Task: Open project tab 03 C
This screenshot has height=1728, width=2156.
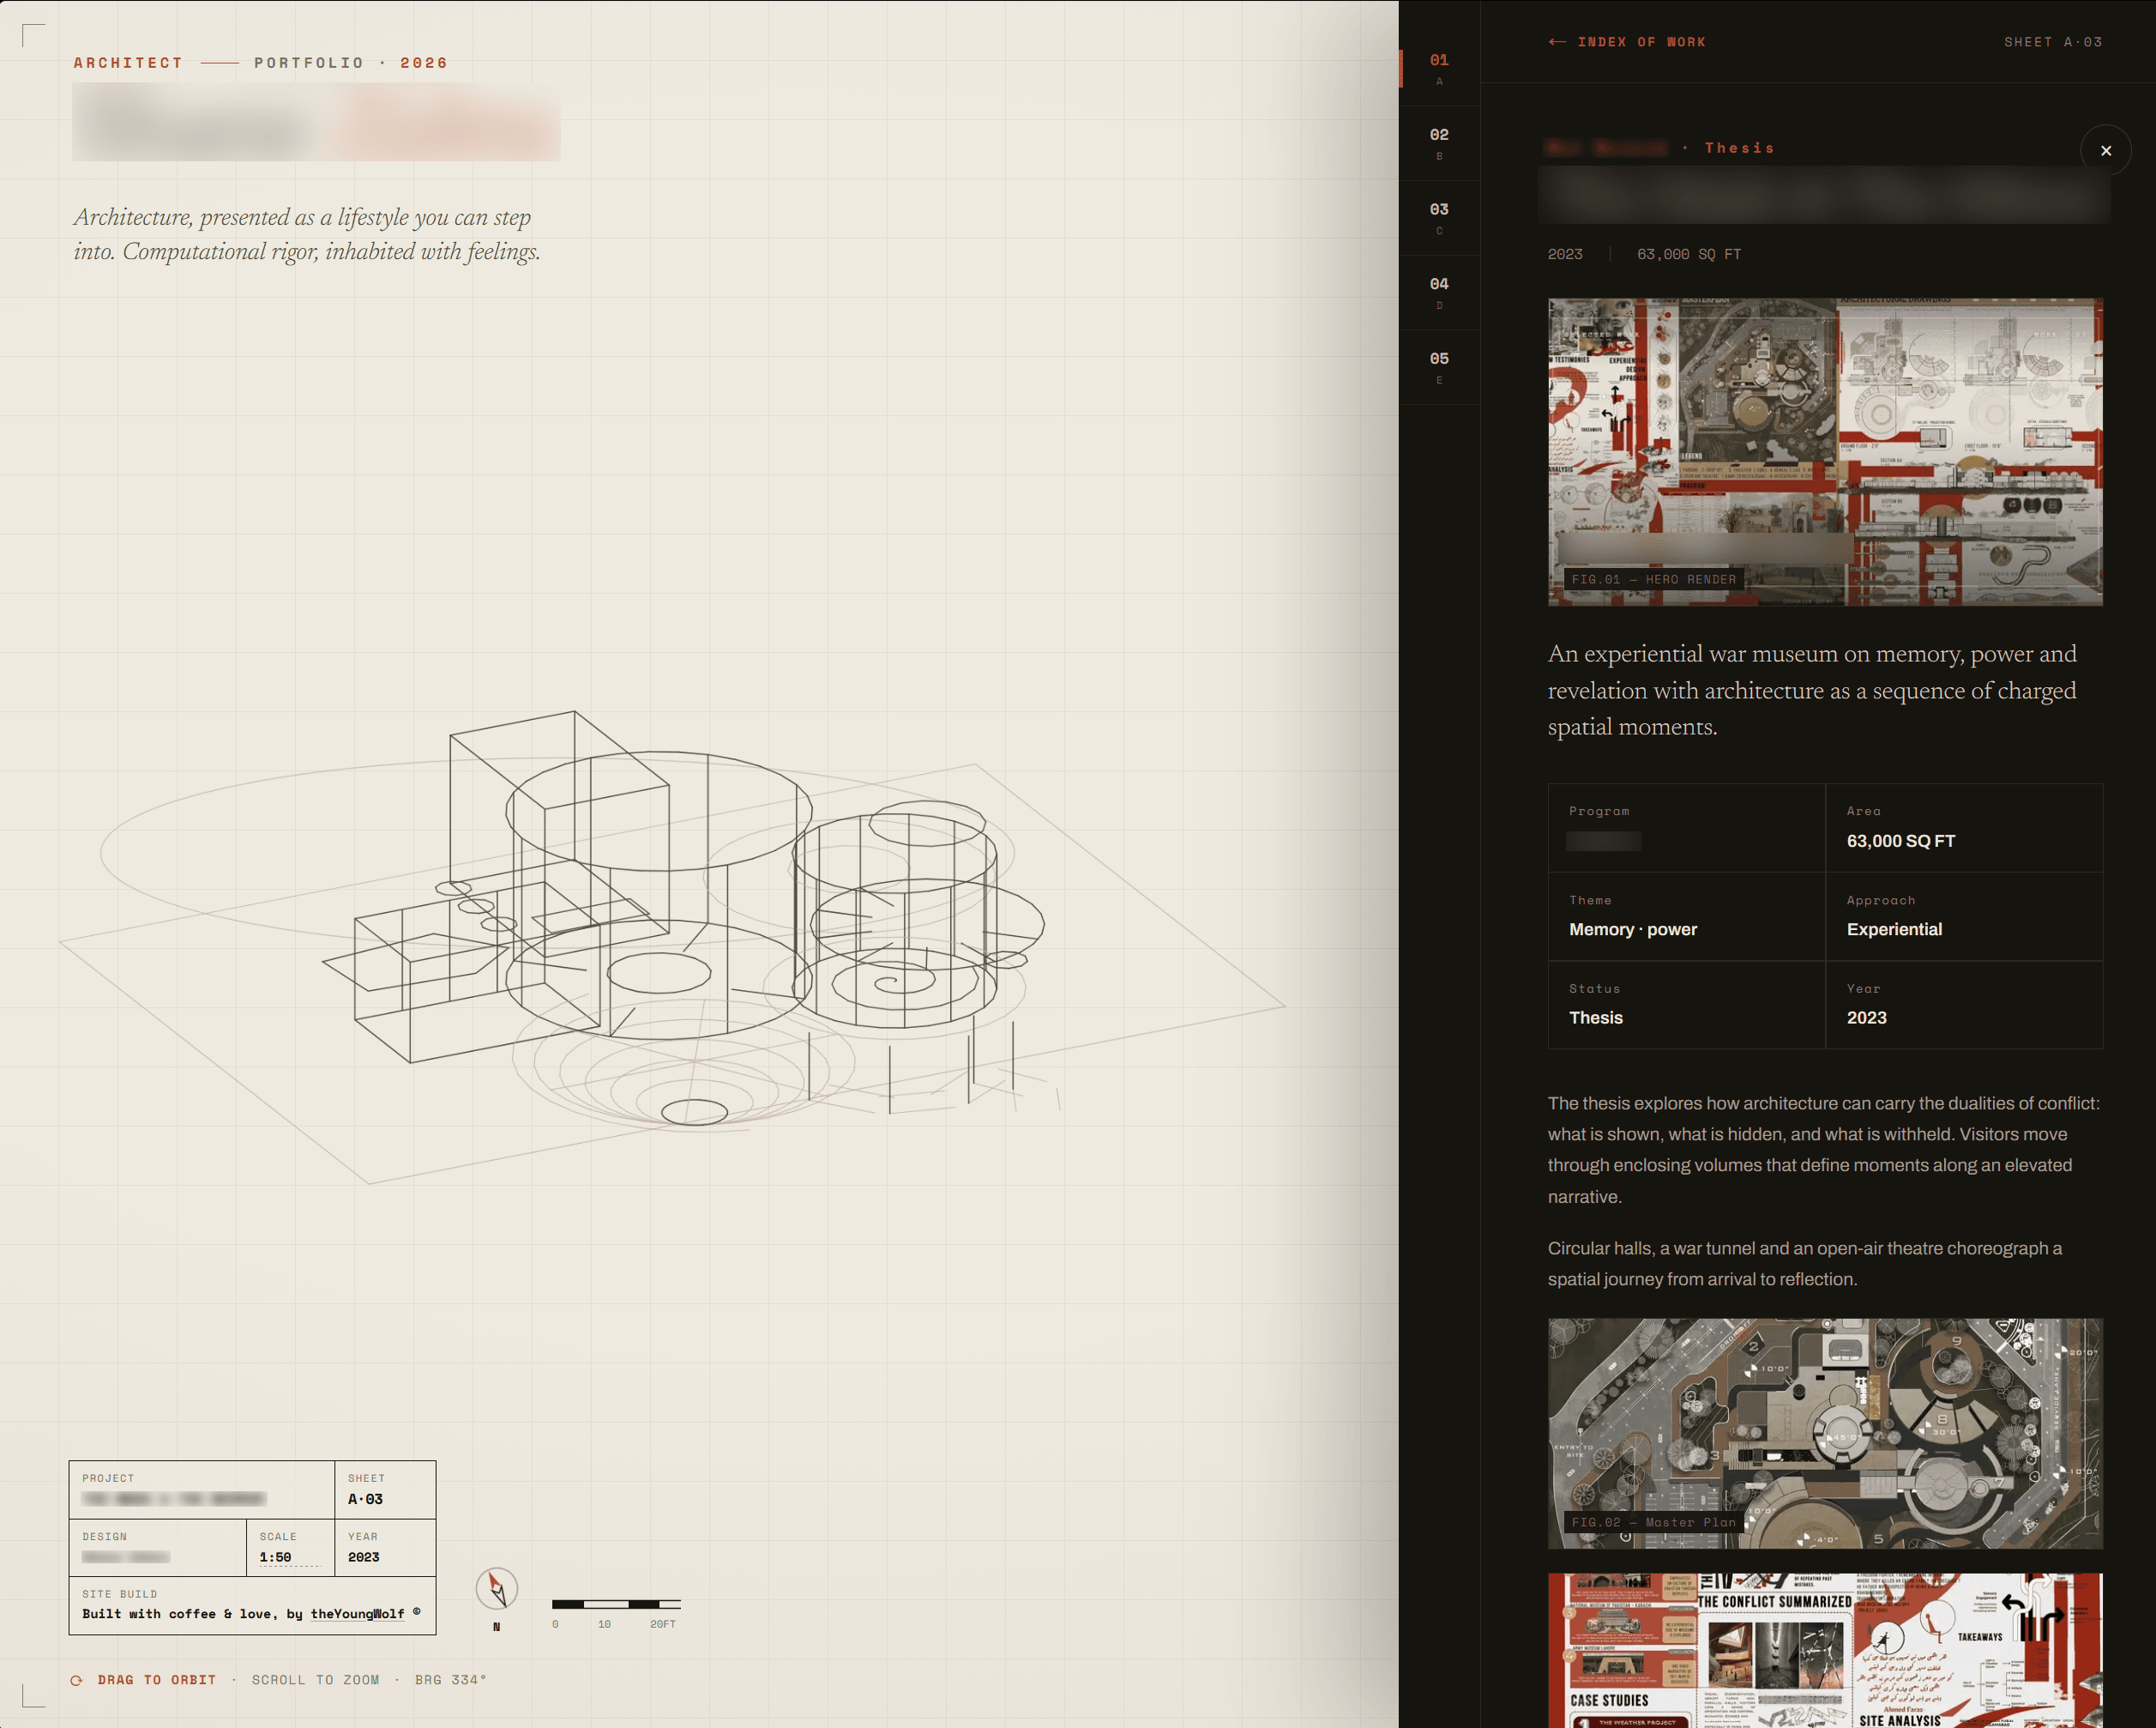Action: 1439,218
